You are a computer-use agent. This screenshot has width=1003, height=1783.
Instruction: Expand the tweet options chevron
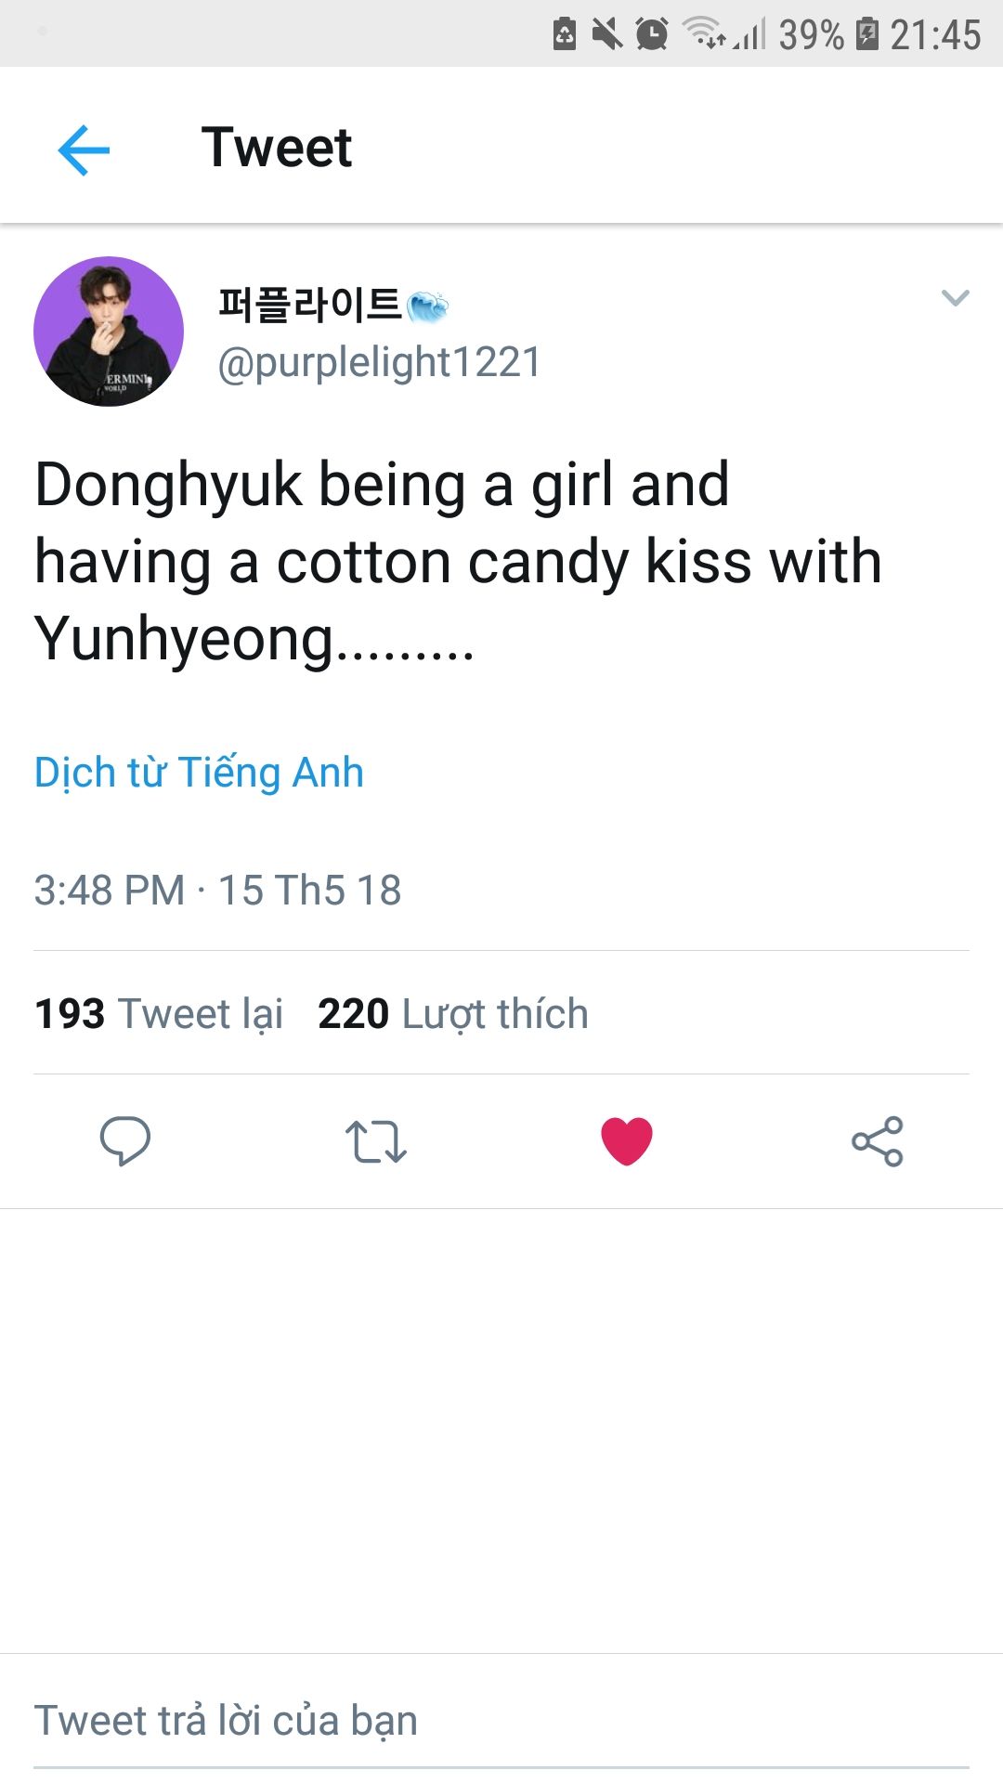point(955,298)
